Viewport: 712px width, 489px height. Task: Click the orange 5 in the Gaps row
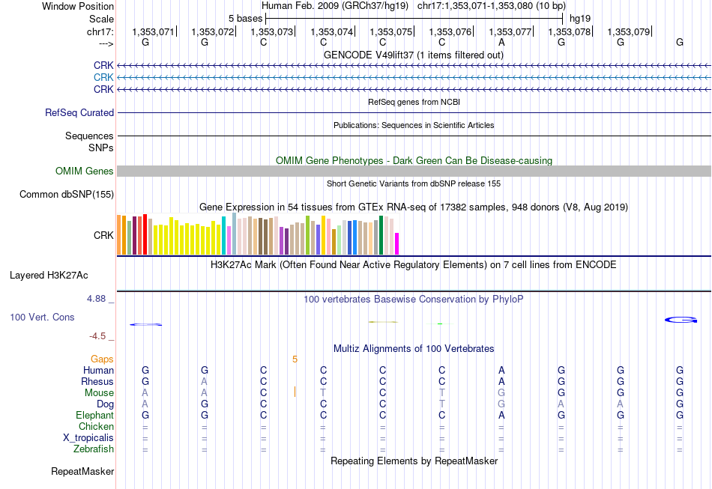[x=295, y=359]
